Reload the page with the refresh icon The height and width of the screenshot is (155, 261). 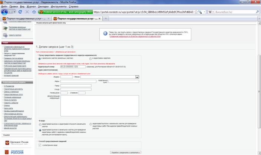(x=20, y=12)
